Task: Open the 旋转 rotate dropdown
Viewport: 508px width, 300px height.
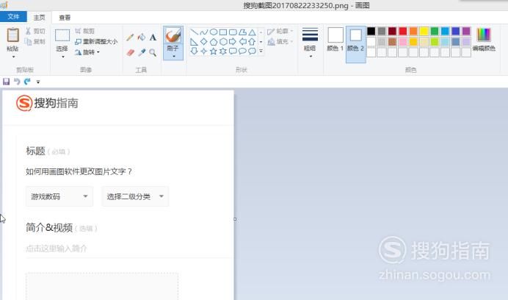Action: pyautogui.click(x=87, y=52)
